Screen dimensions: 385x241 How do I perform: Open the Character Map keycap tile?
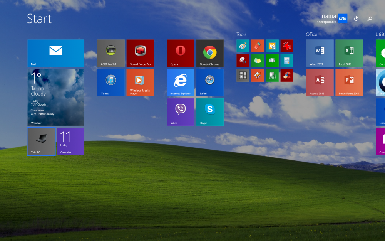click(x=272, y=61)
